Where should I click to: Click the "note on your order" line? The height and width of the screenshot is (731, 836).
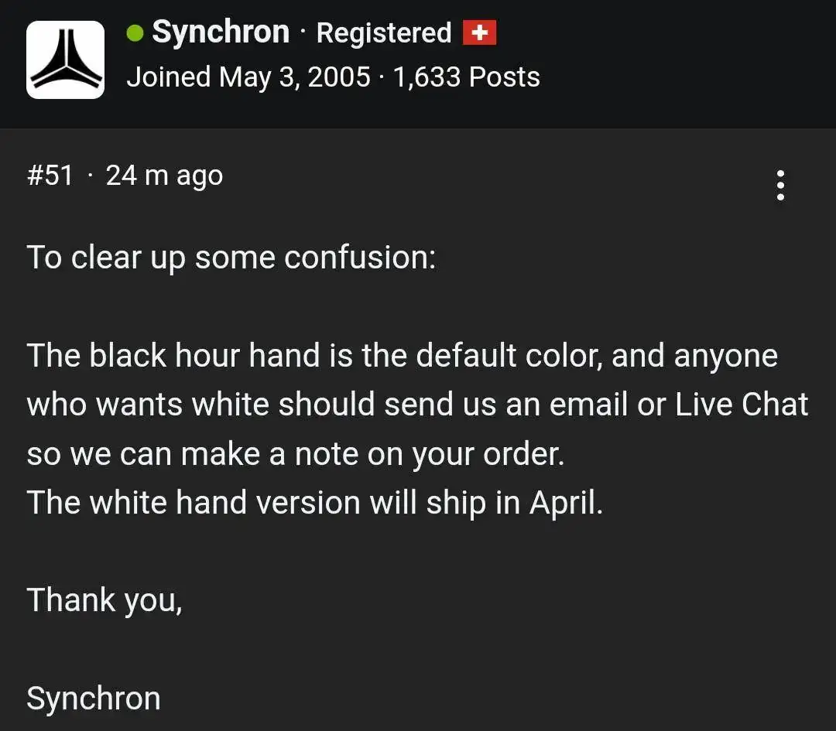tap(296, 455)
